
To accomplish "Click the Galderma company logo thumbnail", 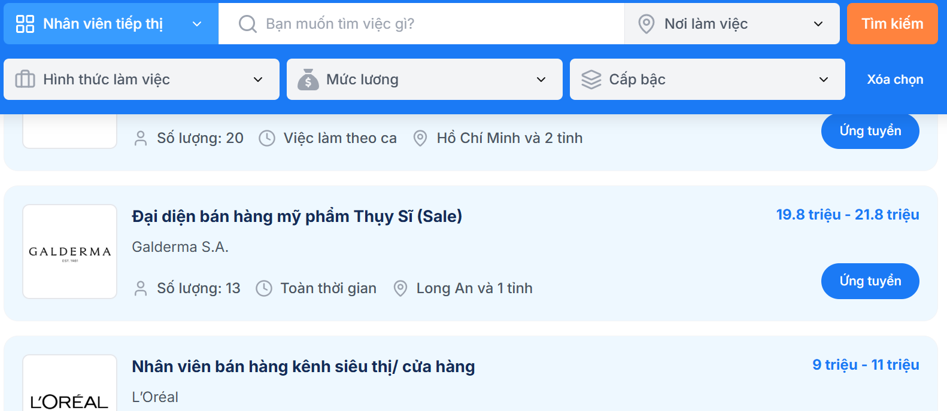I will point(70,252).
